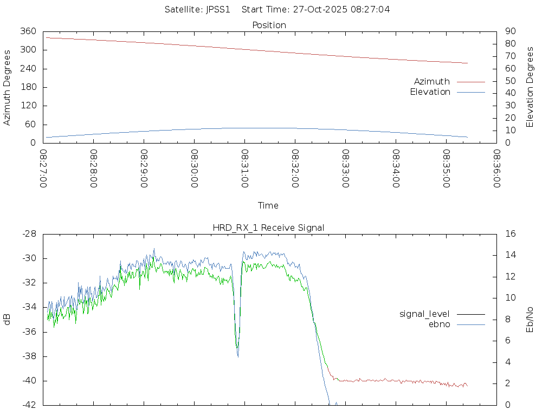Click the 08:36:00 time tick label

click(496, 168)
